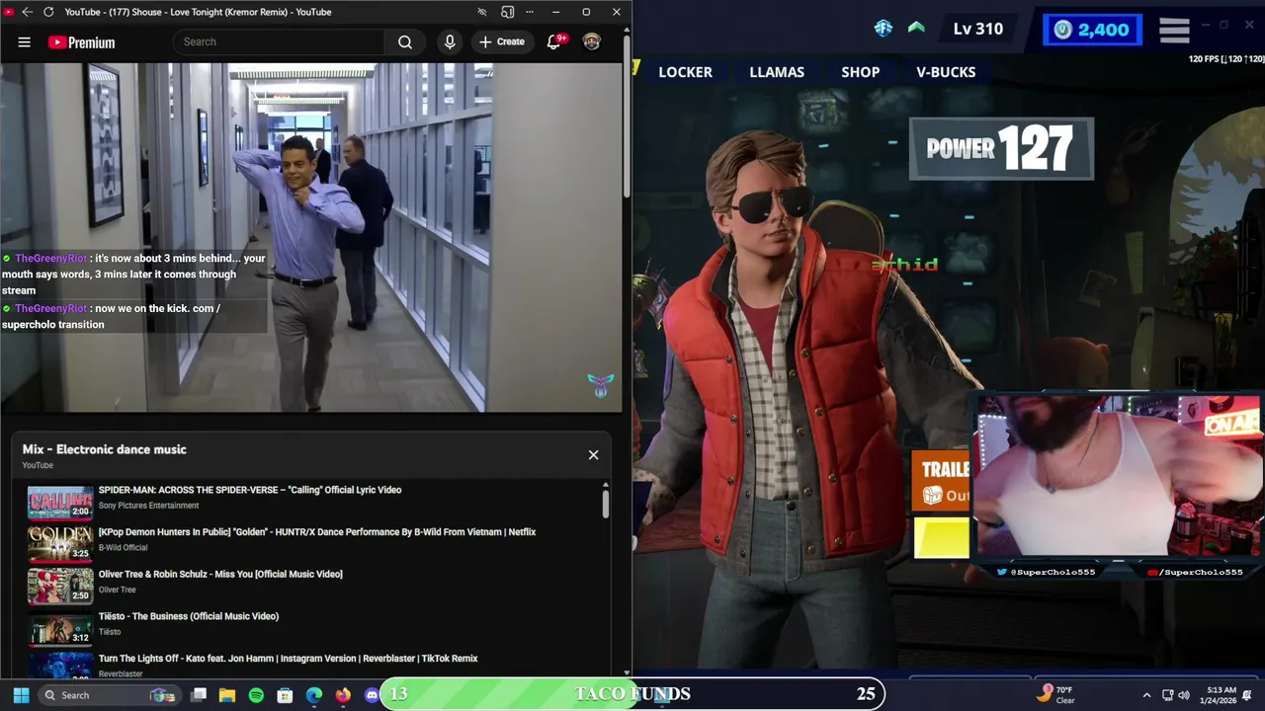The width and height of the screenshot is (1265, 711).
Task: Open the weather widget showing 70°F Clear
Action: 1055,694
